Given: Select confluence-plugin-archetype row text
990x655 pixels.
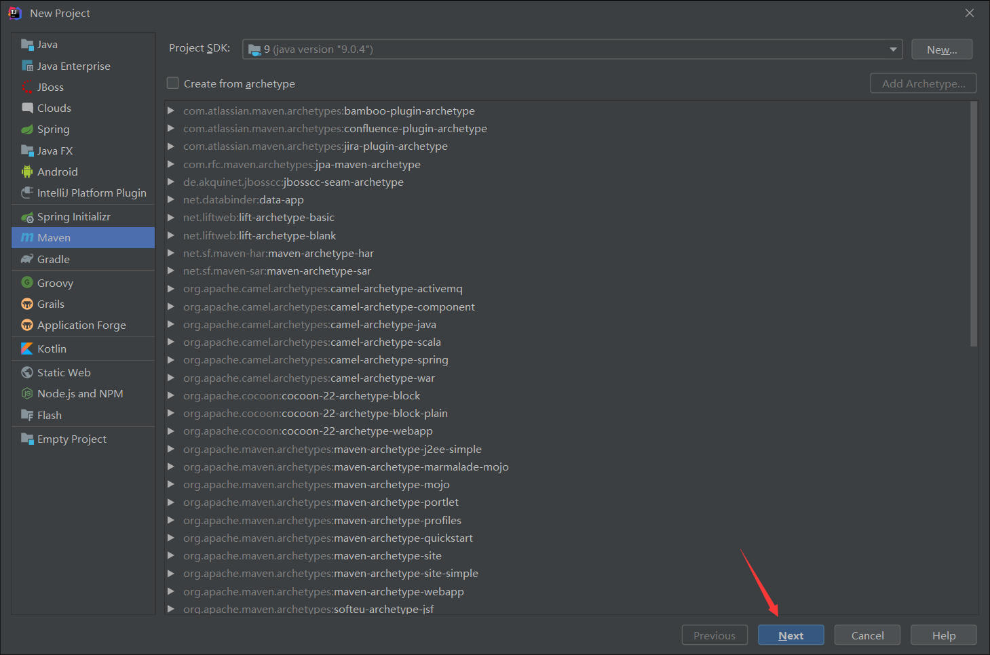Looking at the screenshot, I should 335,128.
